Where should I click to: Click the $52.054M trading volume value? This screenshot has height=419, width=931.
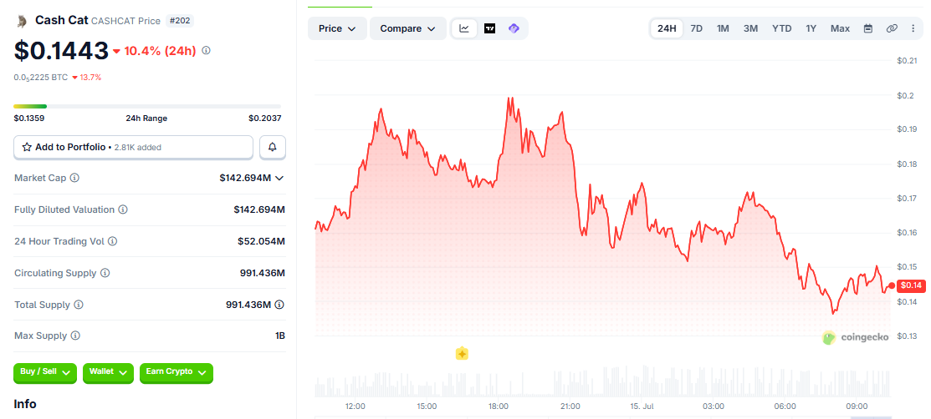261,241
